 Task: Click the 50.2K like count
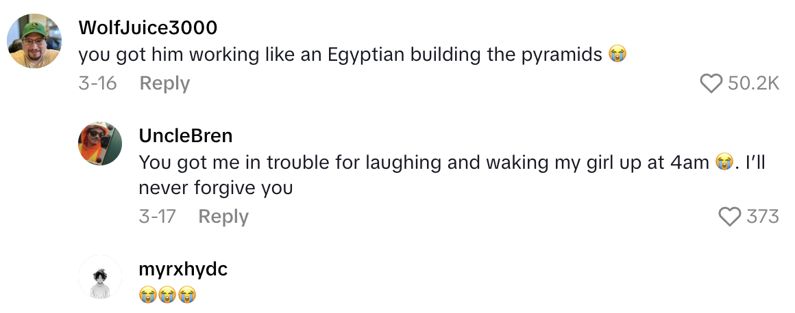pos(754,83)
